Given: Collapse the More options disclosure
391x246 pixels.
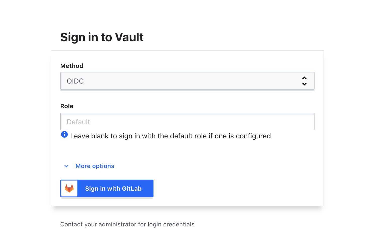Looking at the screenshot, I should (x=95, y=166).
